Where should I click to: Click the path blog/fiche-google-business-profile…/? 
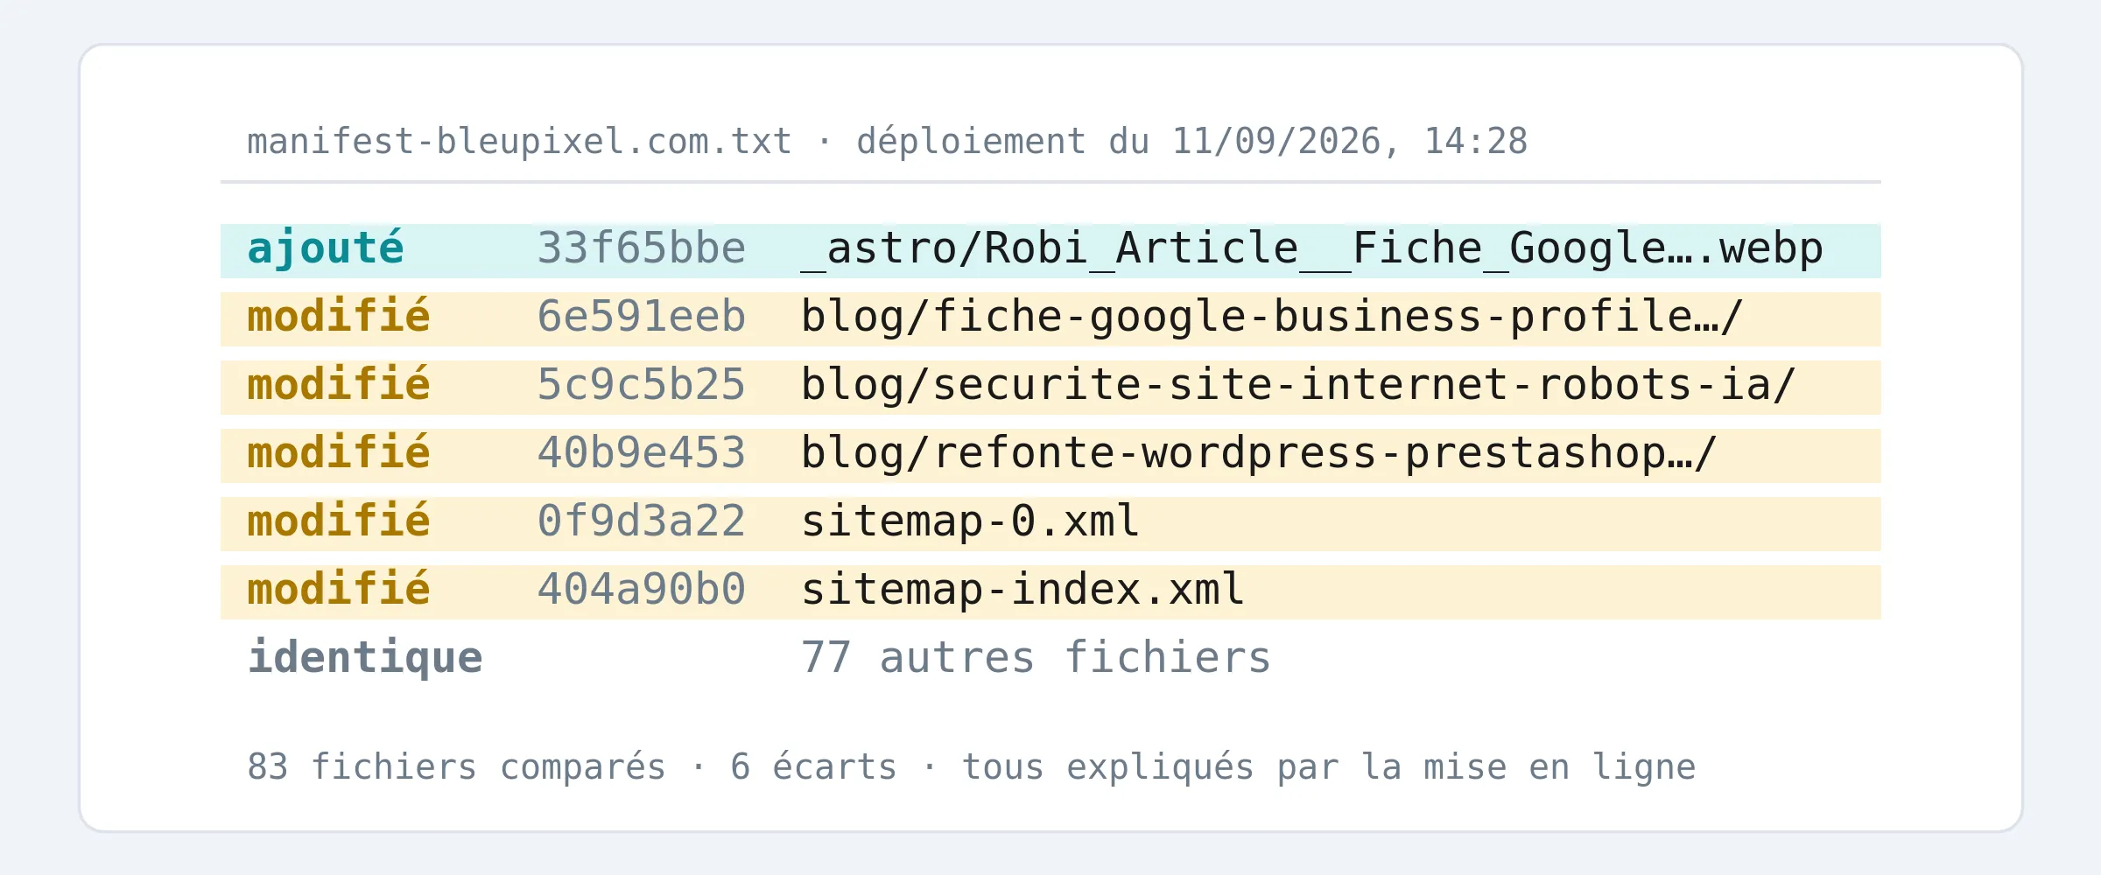coord(1273,317)
